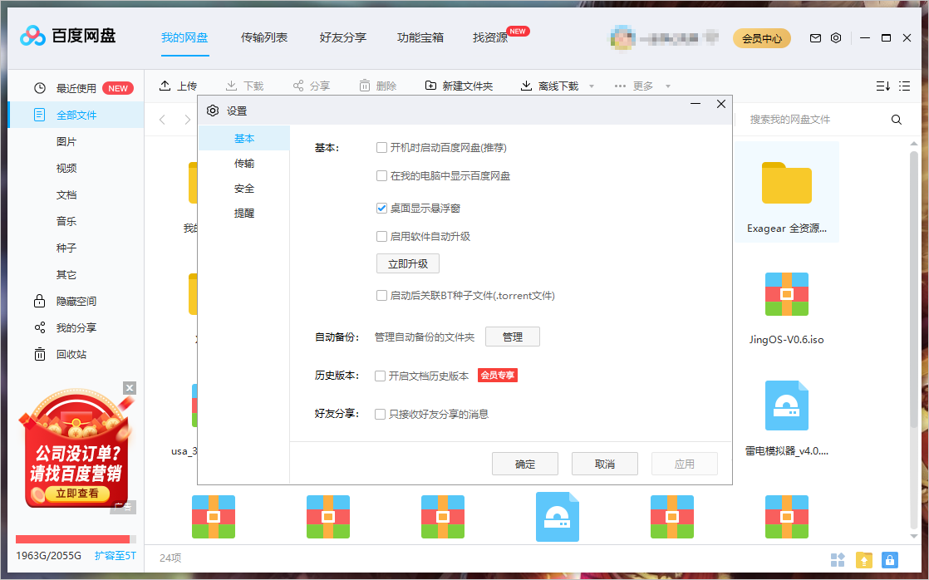Click the 管理 backup button
The height and width of the screenshot is (580, 929).
[x=513, y=337]
